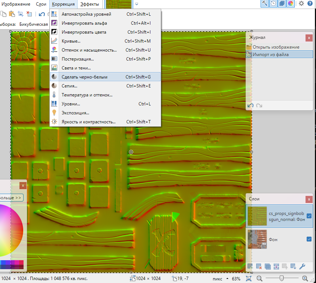The image size is (316, 283).
Task: Close the Слои panel
Action: point(309,199)
